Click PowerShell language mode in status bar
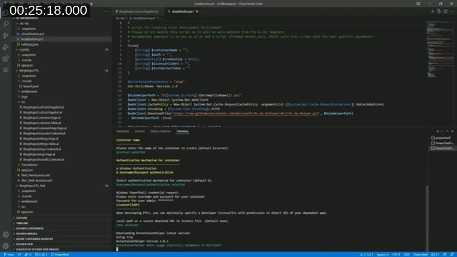 420,254
